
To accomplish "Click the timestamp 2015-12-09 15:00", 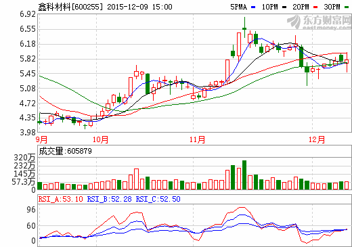I will (x=139, y=7).
